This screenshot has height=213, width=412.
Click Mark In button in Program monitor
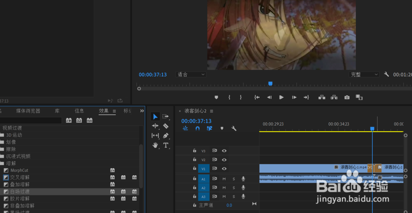(229, 97)
